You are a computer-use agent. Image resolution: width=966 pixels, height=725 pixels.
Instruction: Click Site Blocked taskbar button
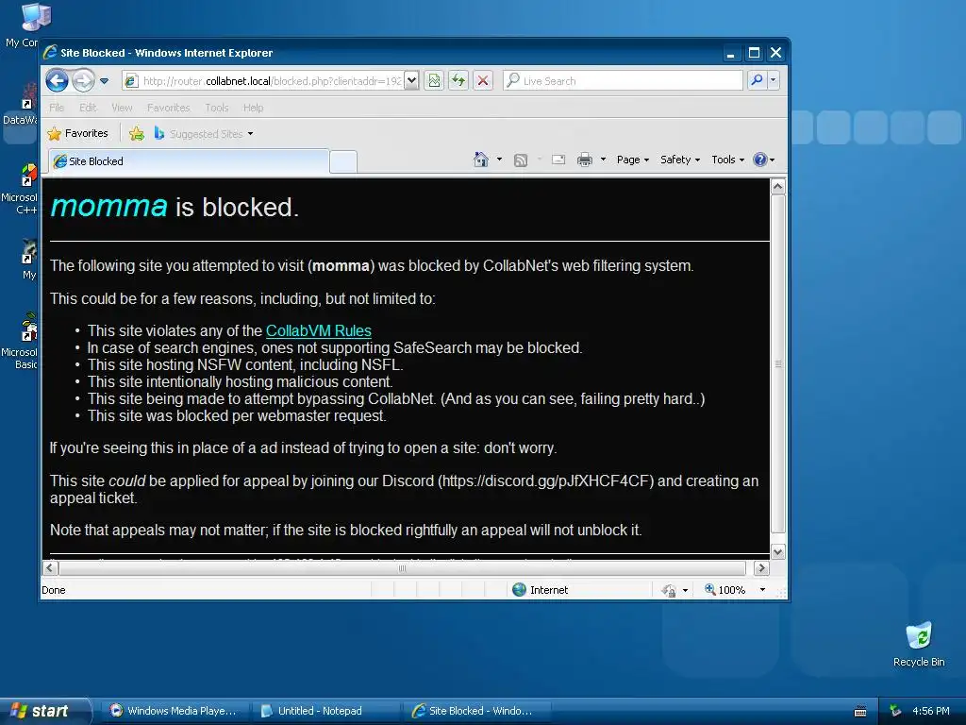click(475, 711)
